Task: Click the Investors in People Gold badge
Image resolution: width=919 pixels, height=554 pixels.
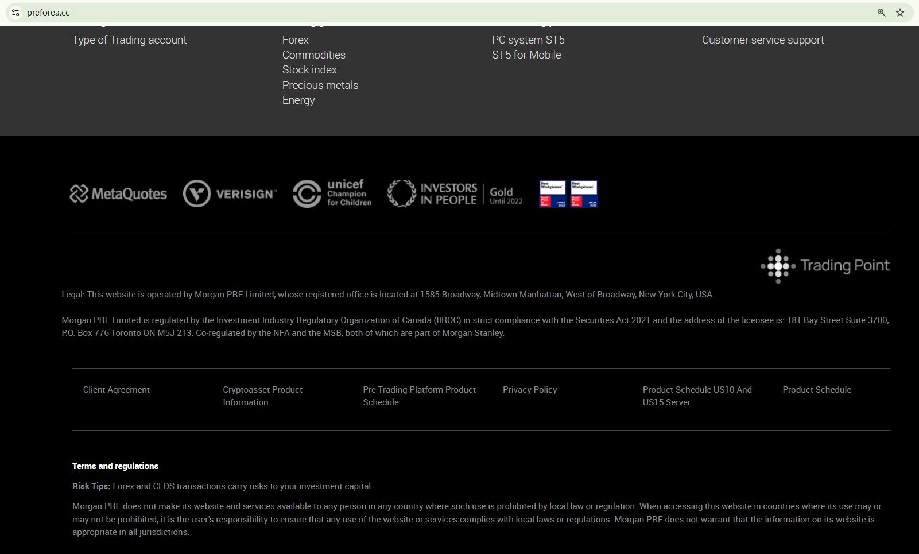Action: [x=455, y=194]
